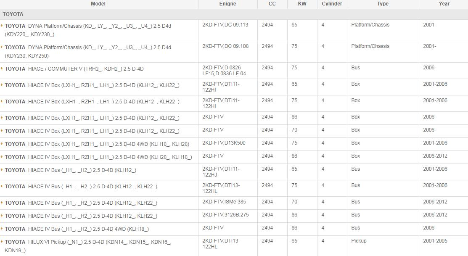Sort by the Model column header
Image resolution: width=468 pixels, height=256 pixels.
[98, 4]
